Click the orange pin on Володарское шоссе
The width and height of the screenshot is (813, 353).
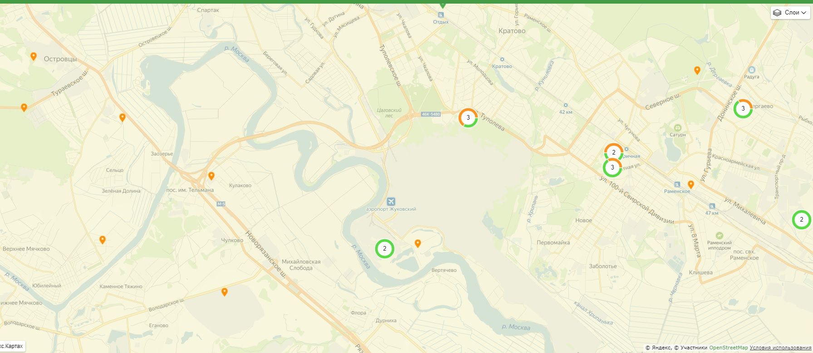pos(225,292)
